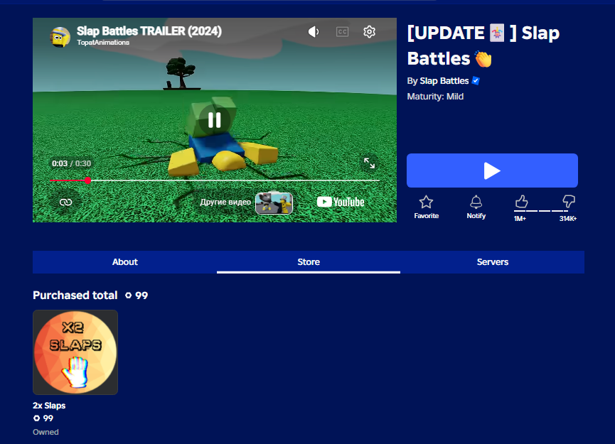
Task: Copy the video link with the chain icon
Action: click(x=65, y=202)
